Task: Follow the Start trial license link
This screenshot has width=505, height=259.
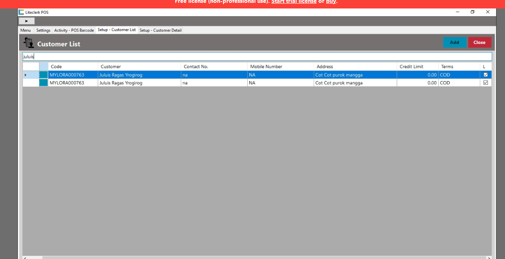Action: [x=294, y=2]
